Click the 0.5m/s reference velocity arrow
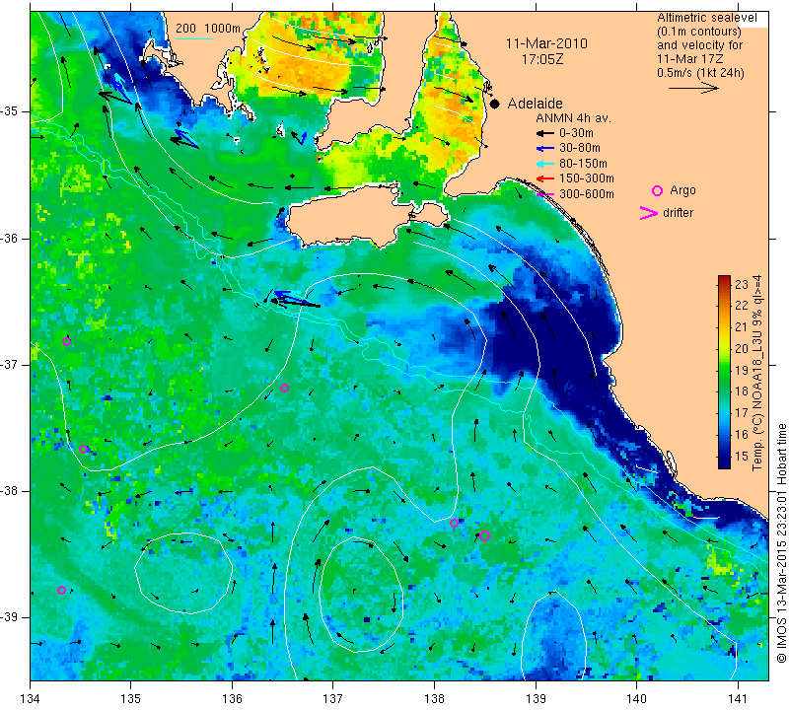This screenshot has width=789, height=710. click(x=693, y=88)
